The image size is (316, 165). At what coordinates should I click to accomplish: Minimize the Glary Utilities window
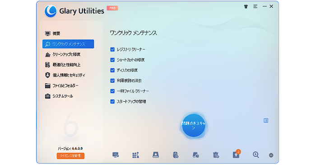coord(265,6)
